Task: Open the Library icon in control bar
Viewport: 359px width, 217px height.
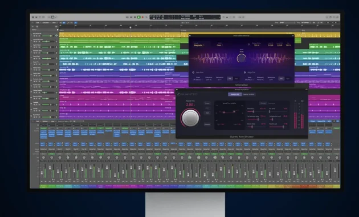Action: [x=33, y=17]
